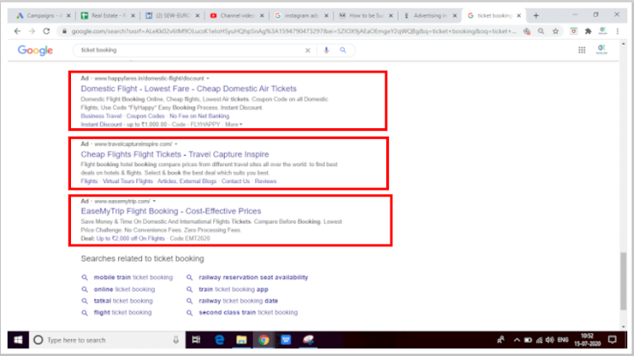This screenshot has width=634, height=356.
Task: Click the voice search microphone icon
Action: (x=326, y=50)
